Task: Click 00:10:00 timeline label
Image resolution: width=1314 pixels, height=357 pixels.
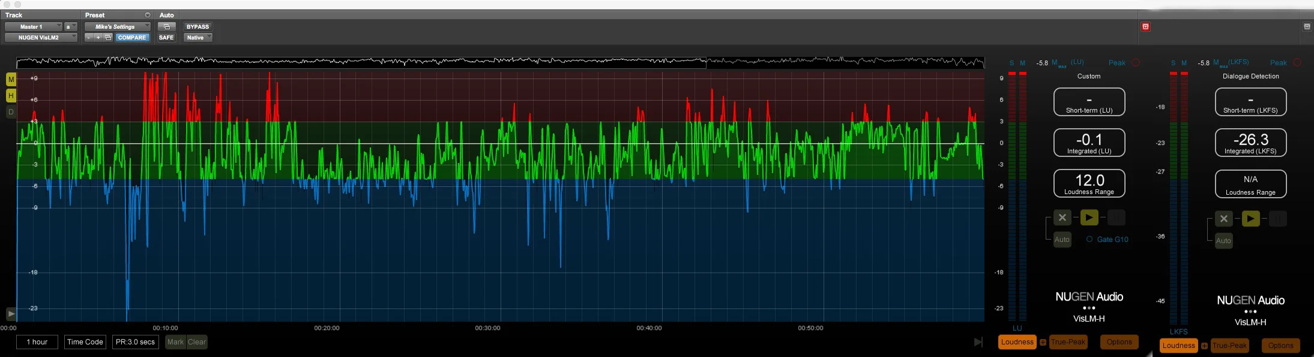Action: click(x=165, y=328)
